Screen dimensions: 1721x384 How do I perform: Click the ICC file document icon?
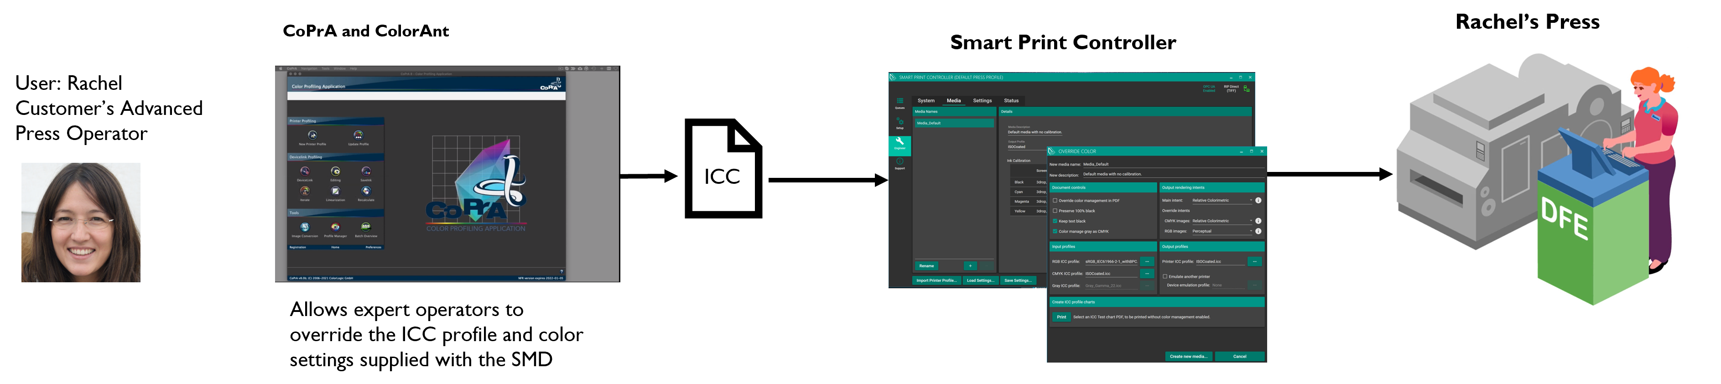[x=723, y=168]
